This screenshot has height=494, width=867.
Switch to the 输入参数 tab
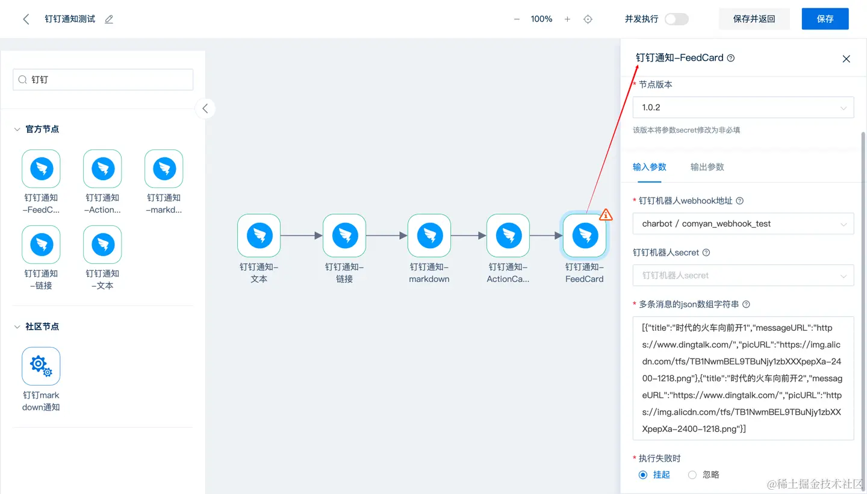pyautogui.click(x=650, y=167)
